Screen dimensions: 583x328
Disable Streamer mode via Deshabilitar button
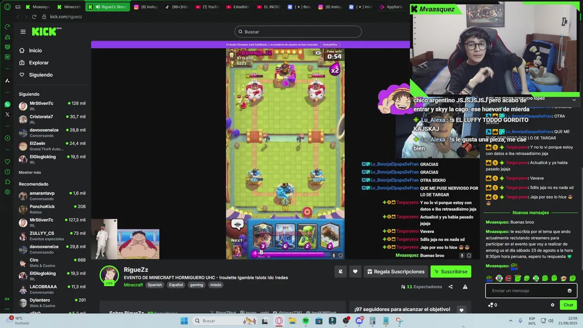point(330,45)
